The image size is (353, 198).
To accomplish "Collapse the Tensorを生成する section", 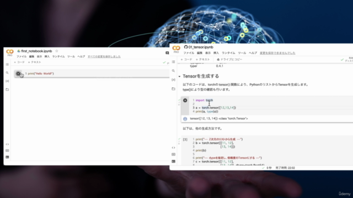I will pyautogui.click(x=179, y=76).
